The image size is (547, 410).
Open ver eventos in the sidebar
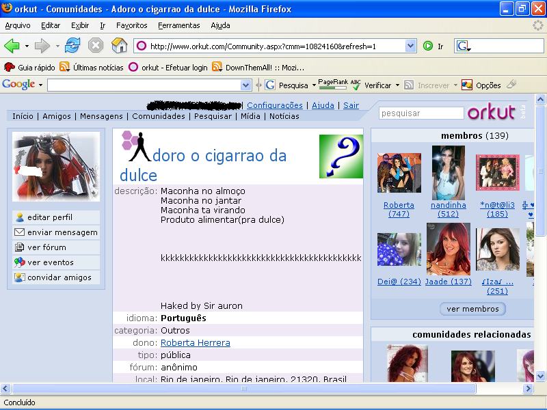click(x=56, y=262)
